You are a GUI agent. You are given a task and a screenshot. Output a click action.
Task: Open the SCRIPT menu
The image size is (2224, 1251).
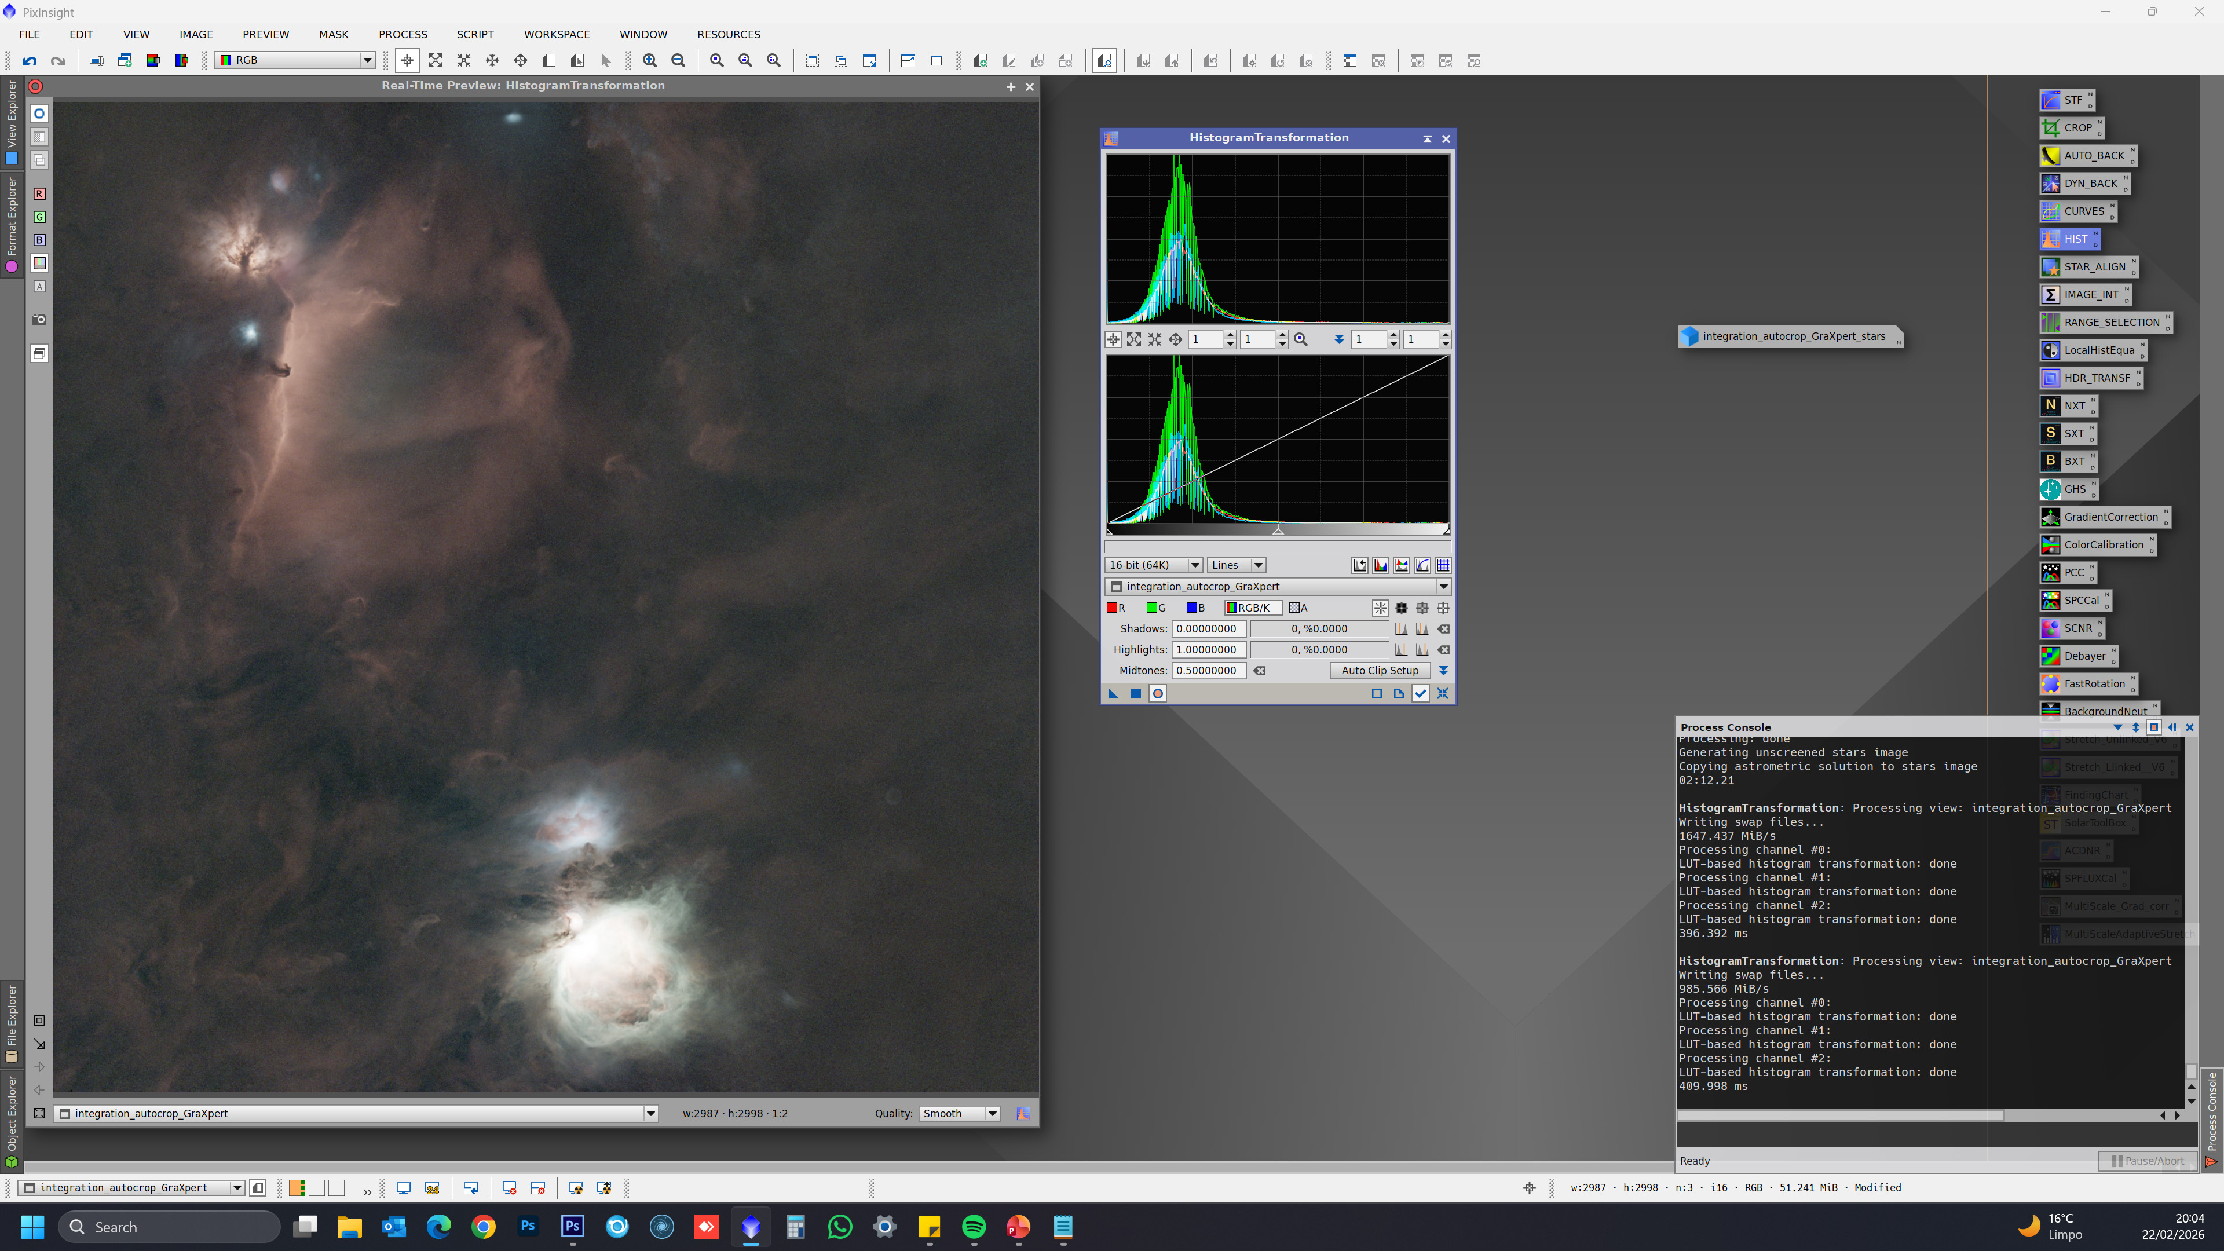point(475,35)
